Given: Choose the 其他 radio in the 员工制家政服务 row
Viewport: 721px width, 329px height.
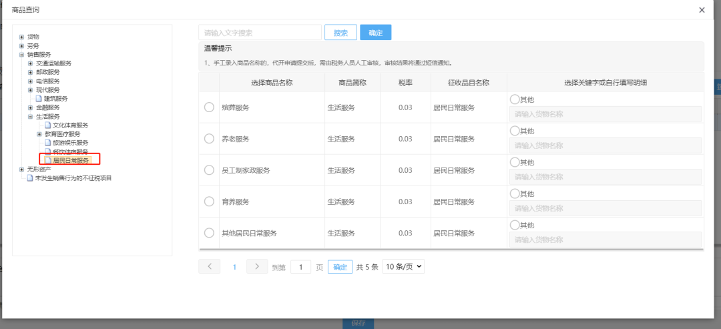Looking at the screenshot, I should (x=515, y=162).
